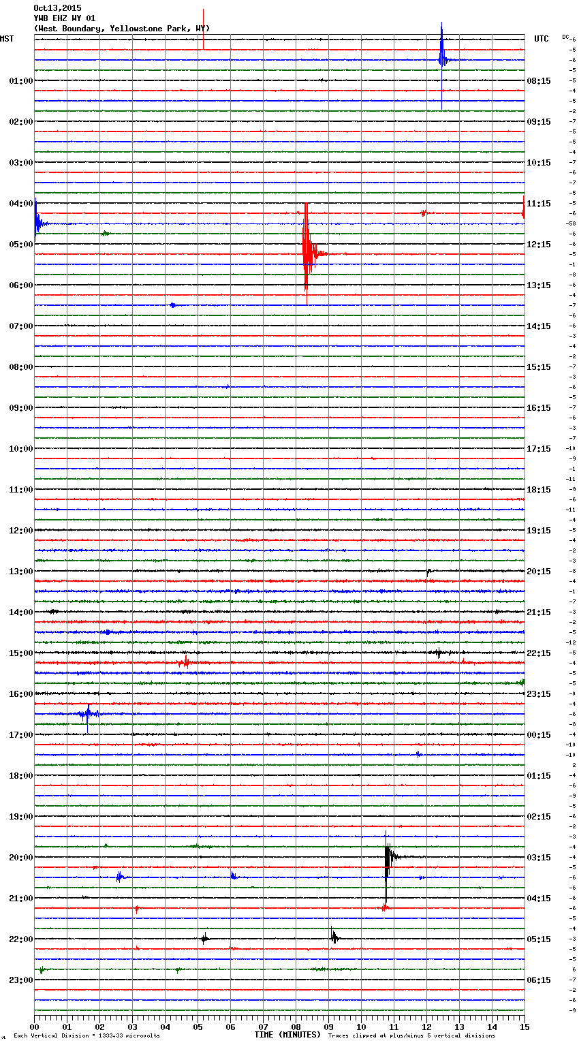Screen dimensions: 579x1045
Task: Click the West Boundary, Yellowstone Park location text
Action: point(122,29)
